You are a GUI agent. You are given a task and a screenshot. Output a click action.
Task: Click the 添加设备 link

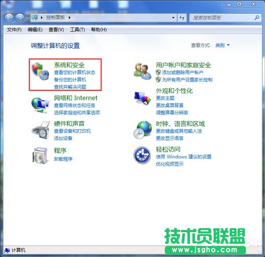(x=63, y=138)
